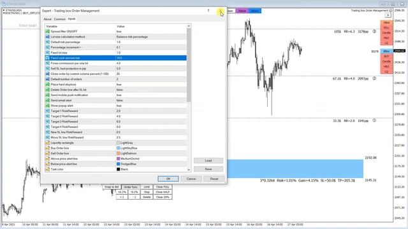Click the Target 1 RiskReward row icon
The image size is (408, 229).
click(x=47, y=111)
